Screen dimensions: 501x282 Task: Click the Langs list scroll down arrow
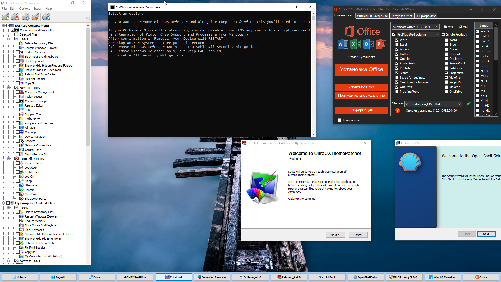coord(496,114)
